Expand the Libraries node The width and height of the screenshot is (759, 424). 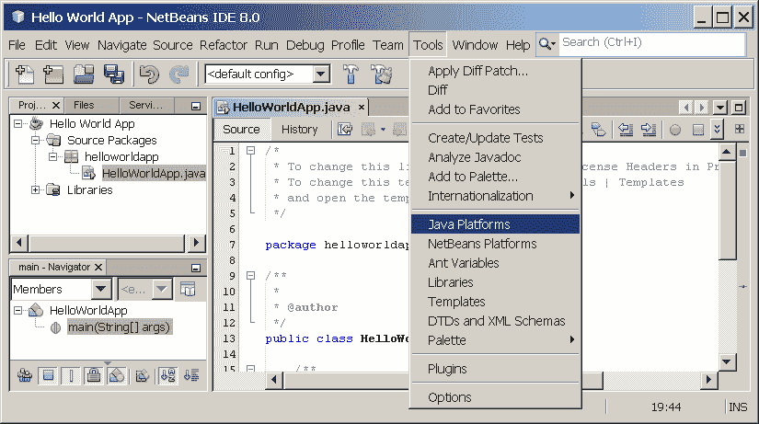point(36,189)
